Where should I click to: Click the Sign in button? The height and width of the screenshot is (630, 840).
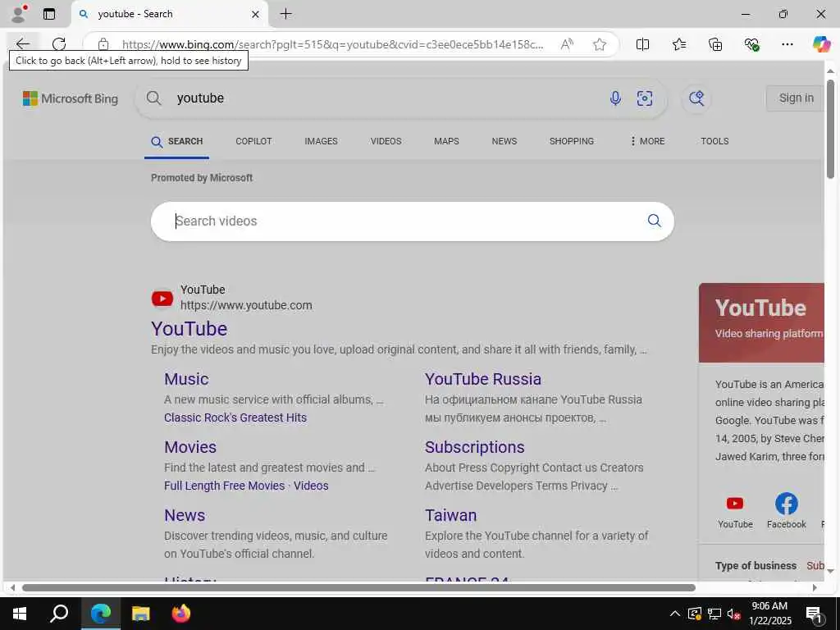[796, 98]
